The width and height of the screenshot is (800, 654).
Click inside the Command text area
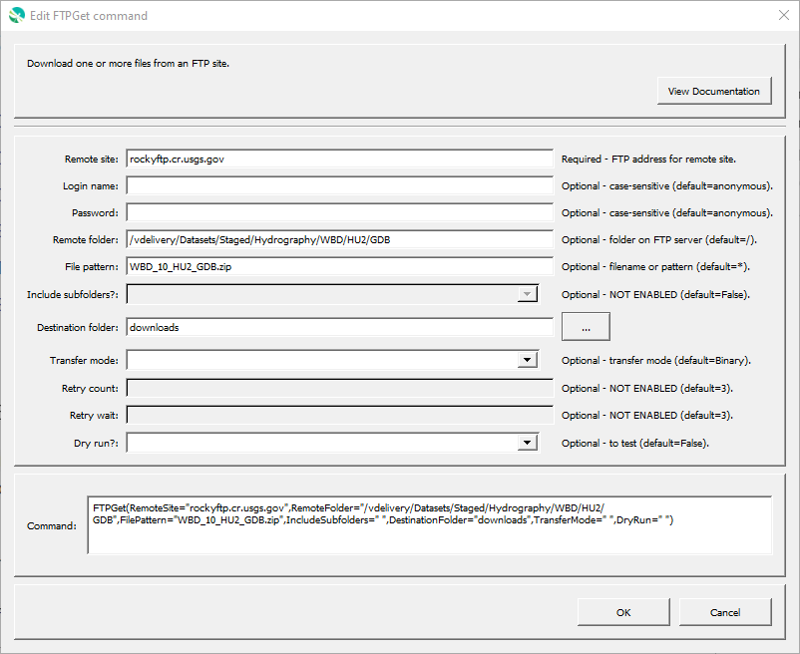tap(430, 525)
